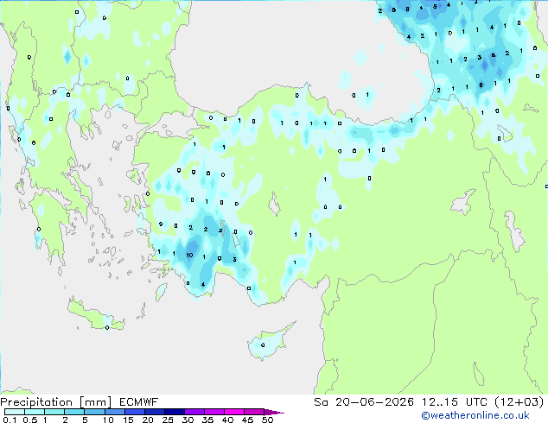Viewport: 548px width, 423px height.
Task: Click the '30' legend tick label
Action: pos(188,420)
